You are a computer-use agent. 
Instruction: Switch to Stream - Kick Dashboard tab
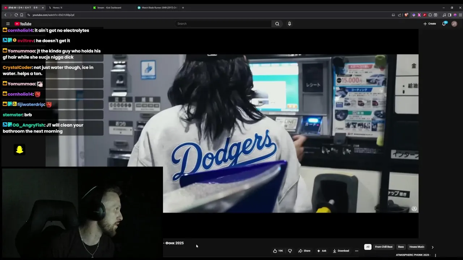[x=109, y=8]
